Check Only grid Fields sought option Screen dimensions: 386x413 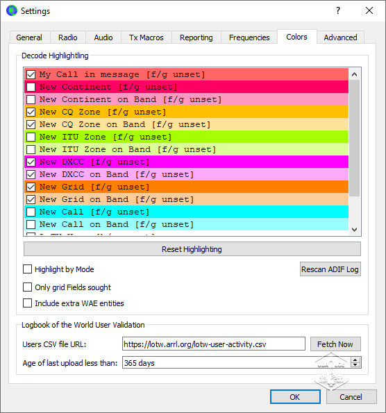click(x=27, y=287)
